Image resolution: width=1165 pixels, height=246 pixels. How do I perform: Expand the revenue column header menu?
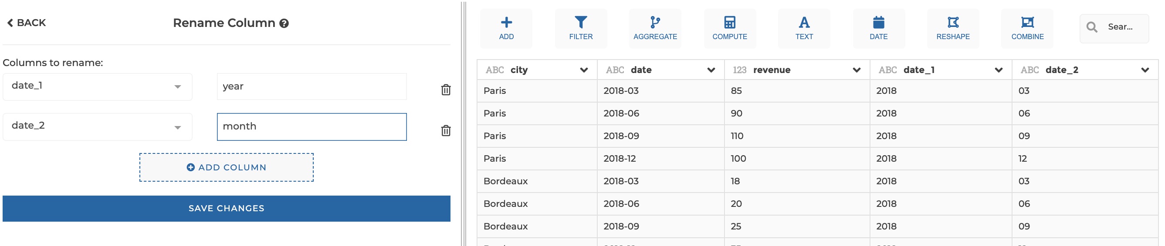(x=856, y=70)
